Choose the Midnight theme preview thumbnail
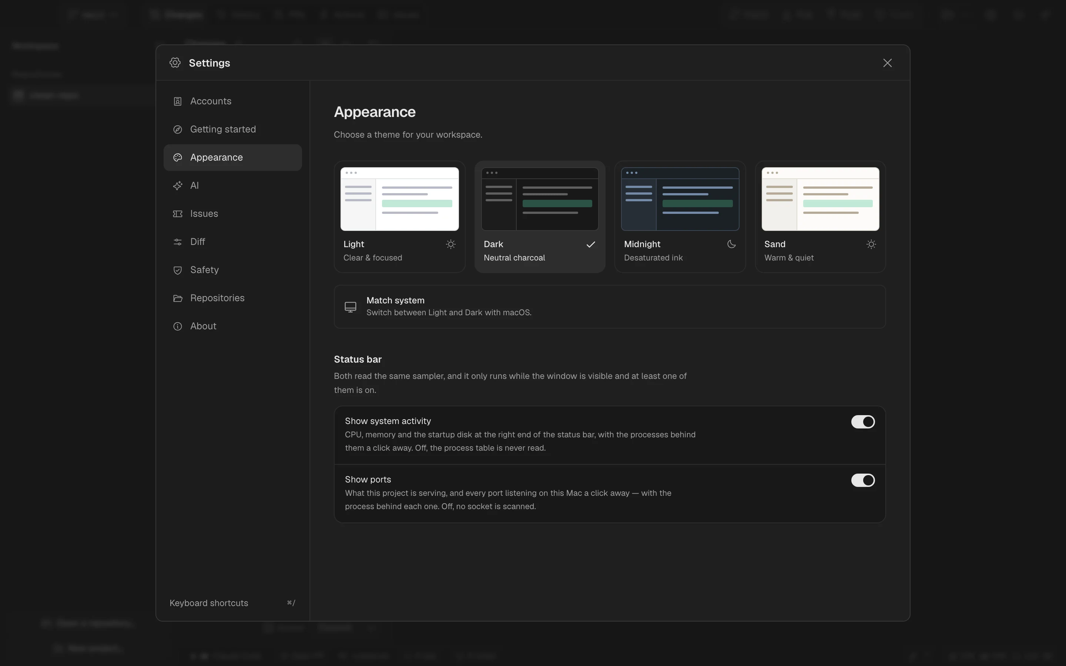1066x666 pixels. point(680,199)
